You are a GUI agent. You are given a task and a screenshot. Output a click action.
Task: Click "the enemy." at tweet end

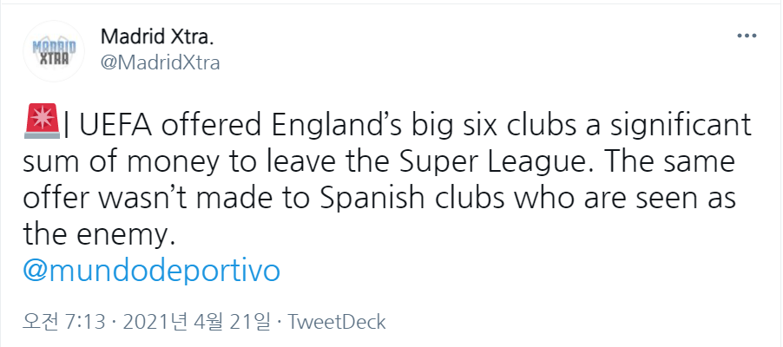pyautogui.click(x=95, y=234)
